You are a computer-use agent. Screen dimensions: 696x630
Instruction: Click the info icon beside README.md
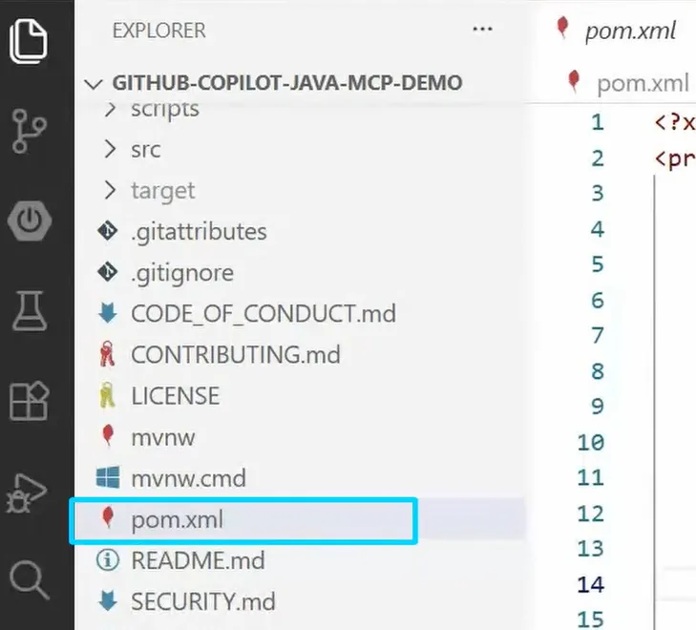[x=108, y=560]
